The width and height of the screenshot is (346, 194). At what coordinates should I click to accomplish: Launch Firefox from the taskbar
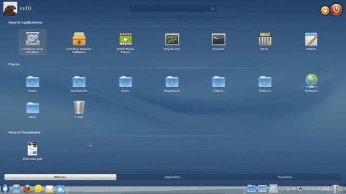[x=27, y=189]
